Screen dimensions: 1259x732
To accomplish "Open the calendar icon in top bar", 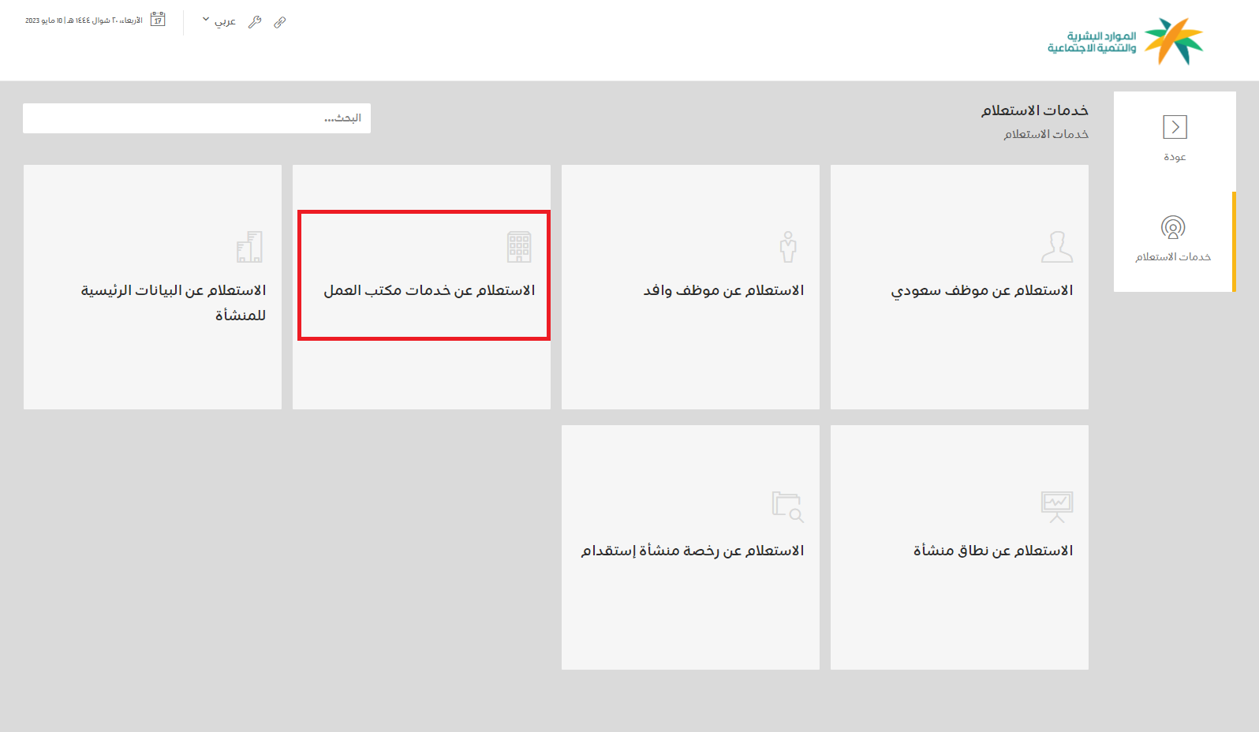I will tap(158, 20).
